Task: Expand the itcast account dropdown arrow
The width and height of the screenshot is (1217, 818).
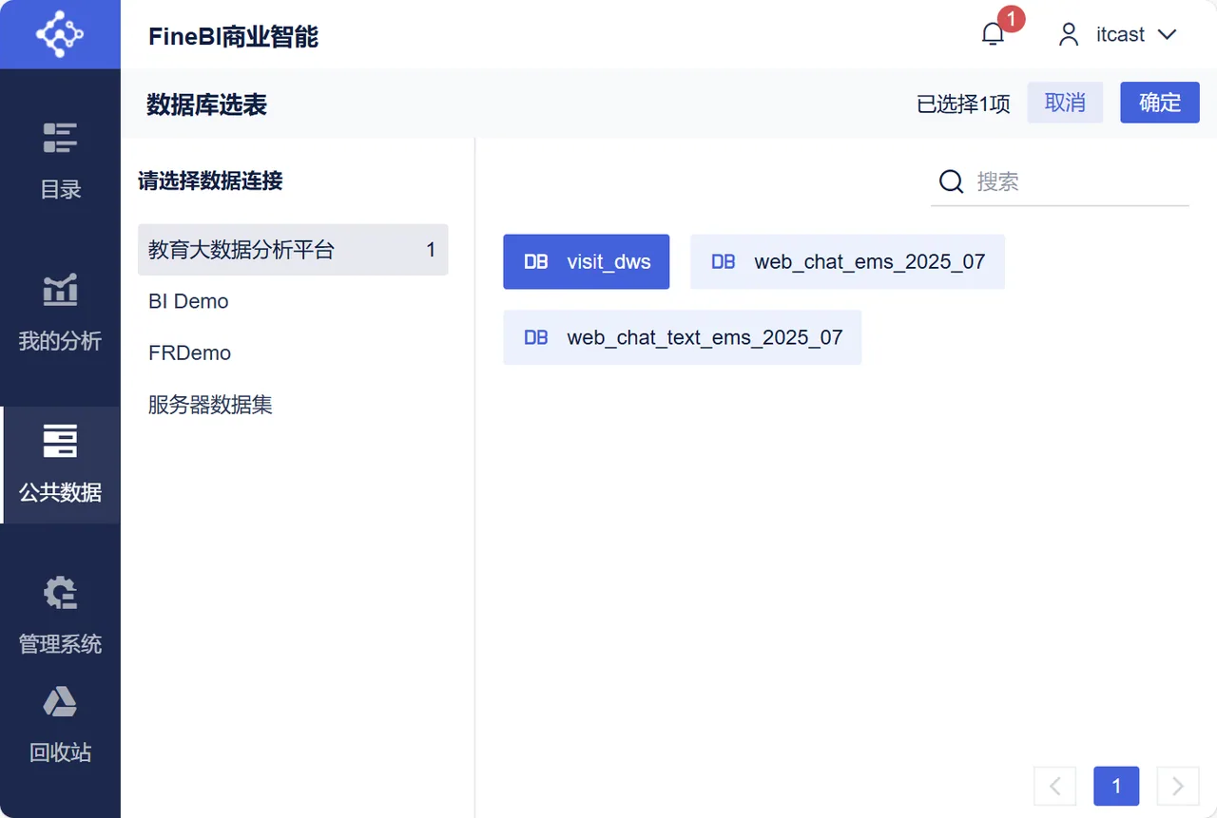Action: tap(1167, 35)
